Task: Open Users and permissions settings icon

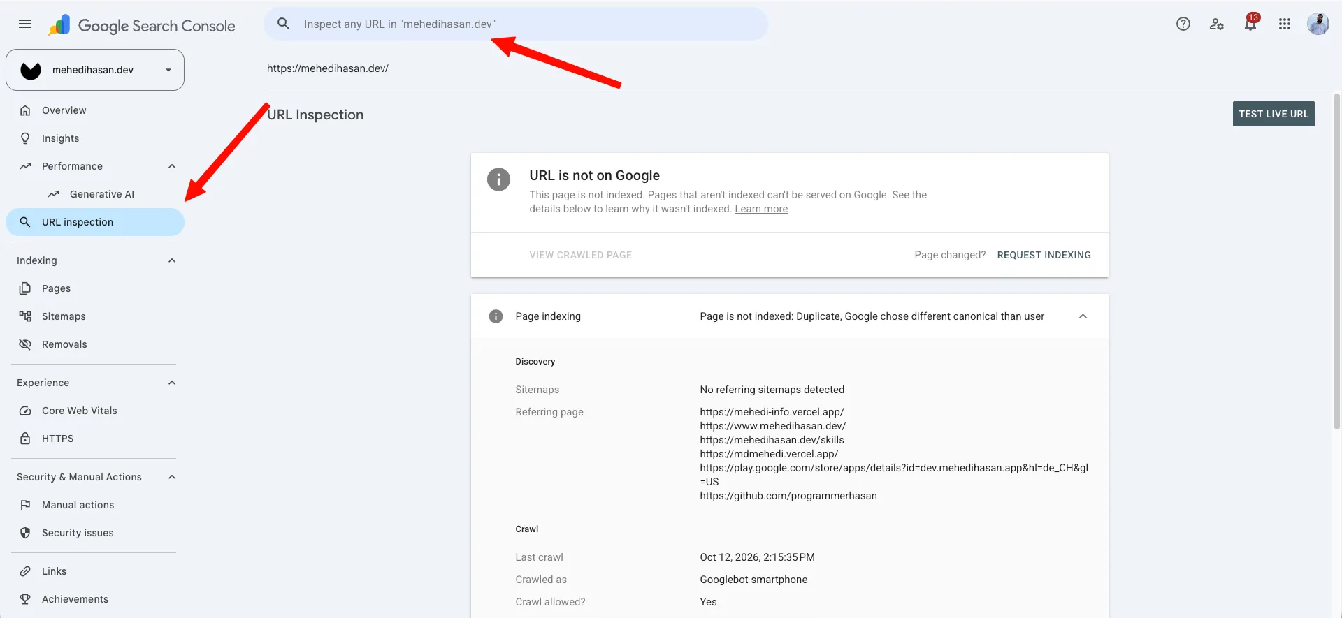Action: (x=1216, y=24)
